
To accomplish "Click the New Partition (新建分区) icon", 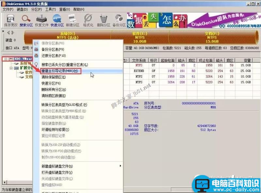I will click(72, 21).
